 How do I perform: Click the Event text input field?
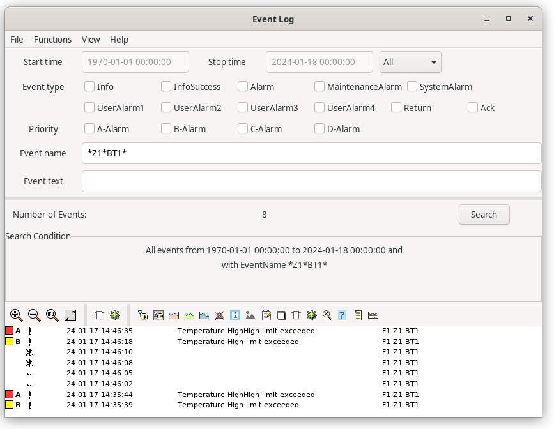(311, 181)
